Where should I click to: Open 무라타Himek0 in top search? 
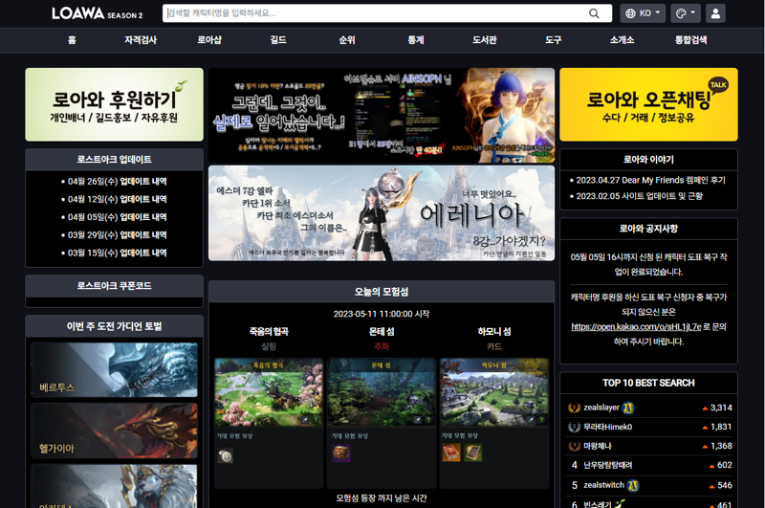click(608, 427)
